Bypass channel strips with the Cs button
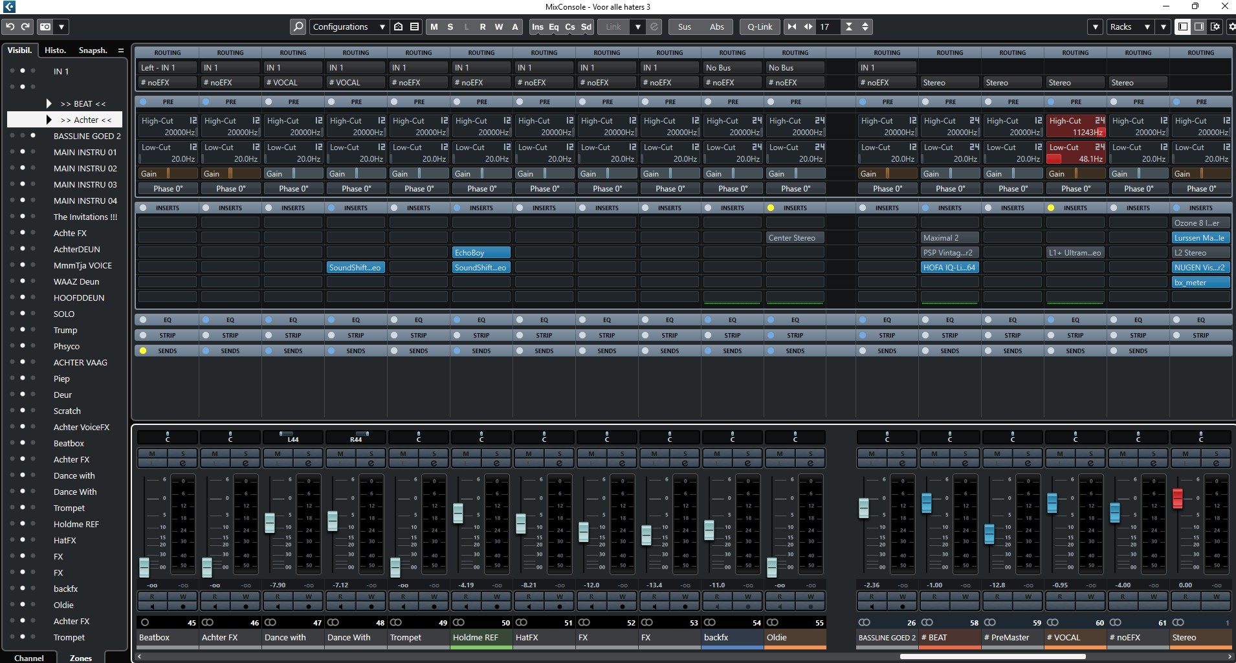The width and height of the screenshot is (1236, 663). tap(569, 27)
